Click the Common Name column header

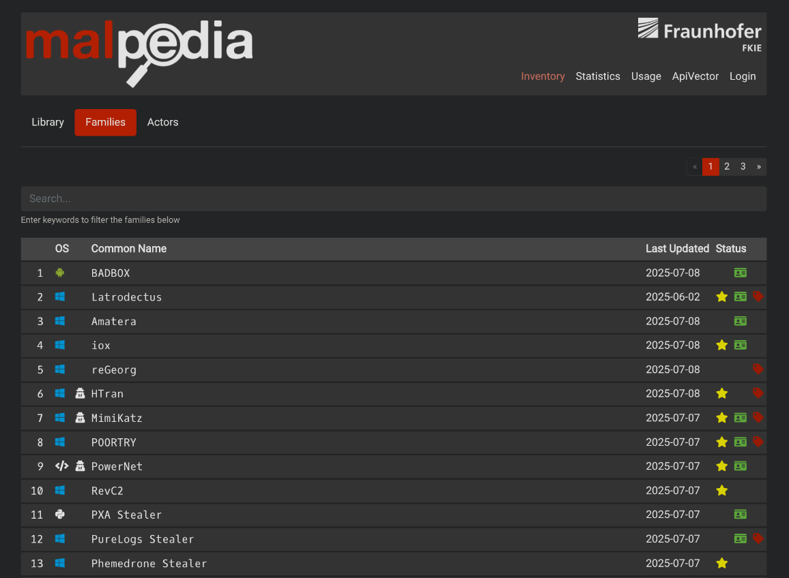click(x=129, y=248)
